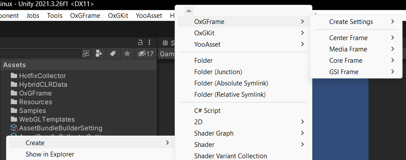Click the search by type icon
The image size is (406, 160).
pos(99,54)
